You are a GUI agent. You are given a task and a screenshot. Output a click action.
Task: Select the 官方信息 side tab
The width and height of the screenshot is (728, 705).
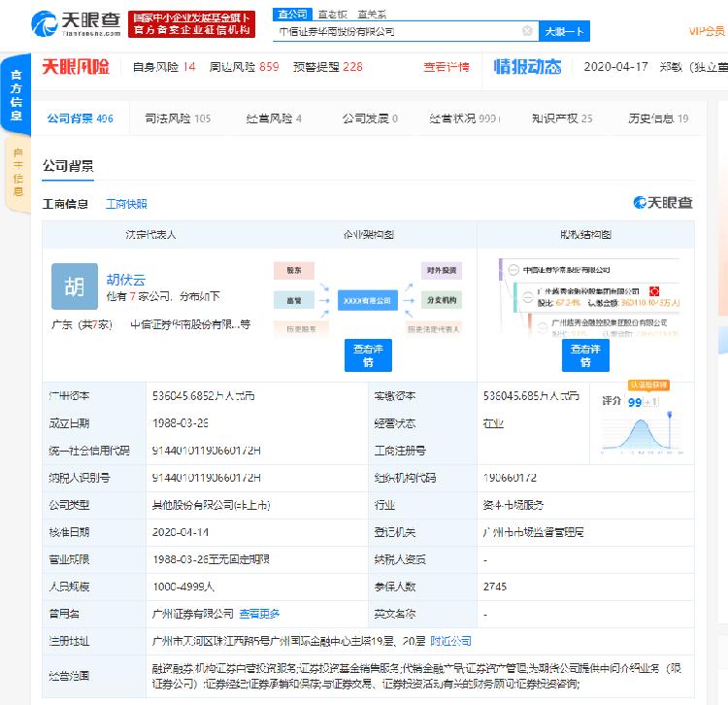[17, 95]
